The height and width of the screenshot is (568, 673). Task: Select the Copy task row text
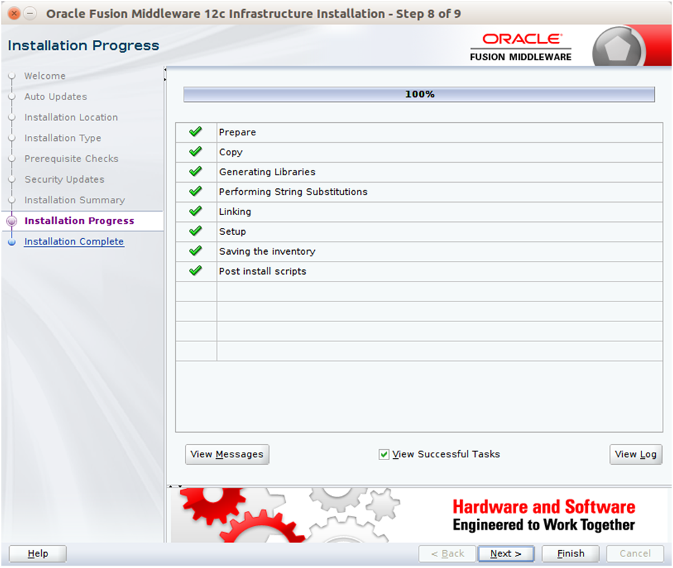(x=231, y=152)
